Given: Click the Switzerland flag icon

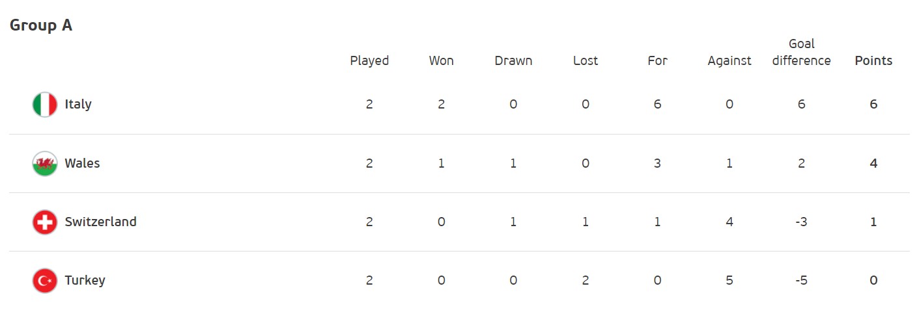Looking at the screenshot, I should coord(45,222).
